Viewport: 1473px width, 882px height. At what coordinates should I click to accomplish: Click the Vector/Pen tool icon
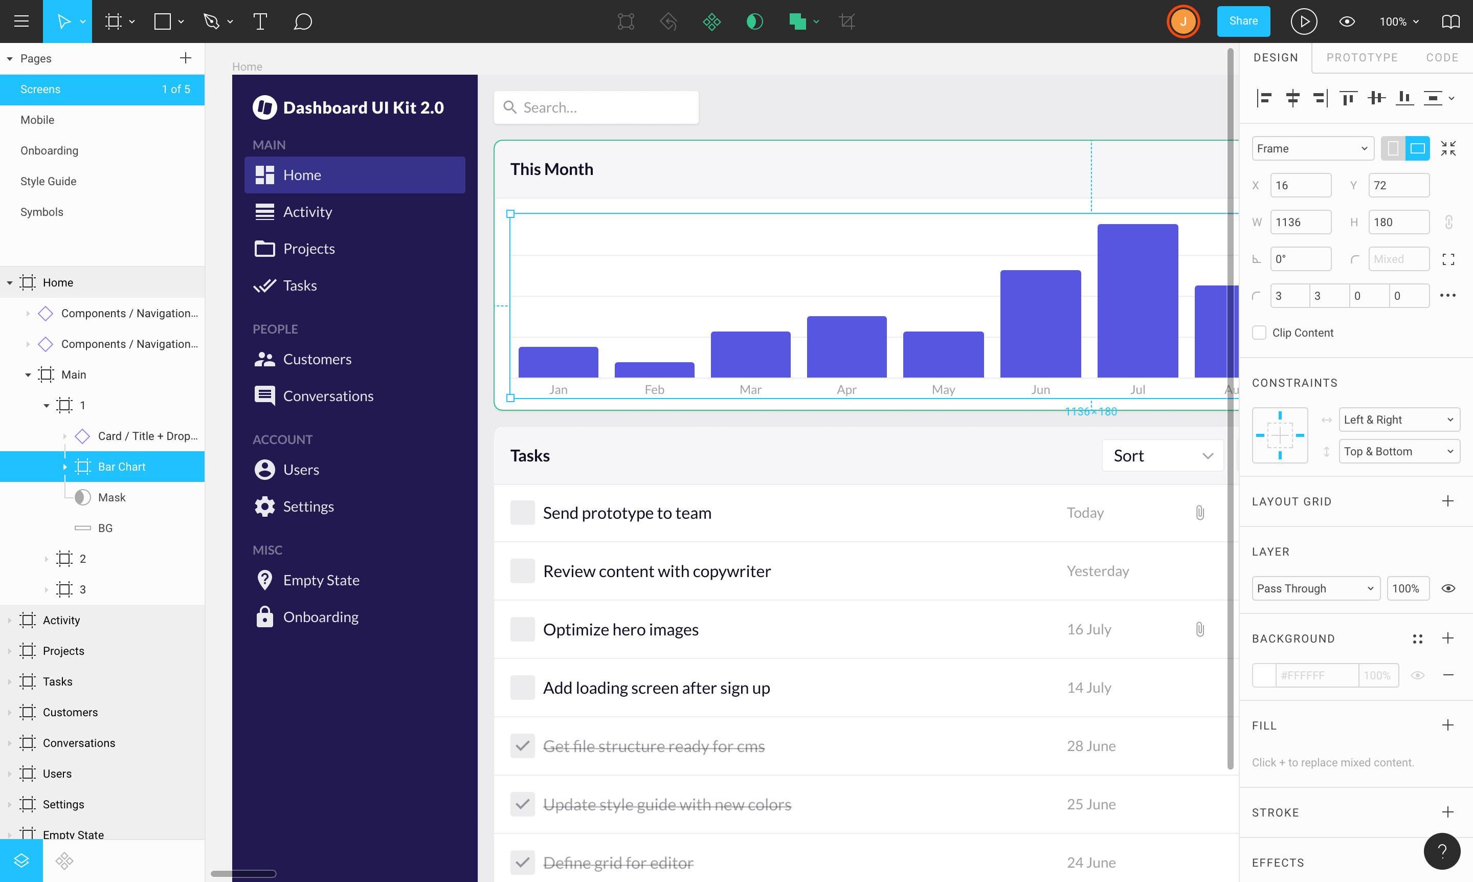(210, 21)
